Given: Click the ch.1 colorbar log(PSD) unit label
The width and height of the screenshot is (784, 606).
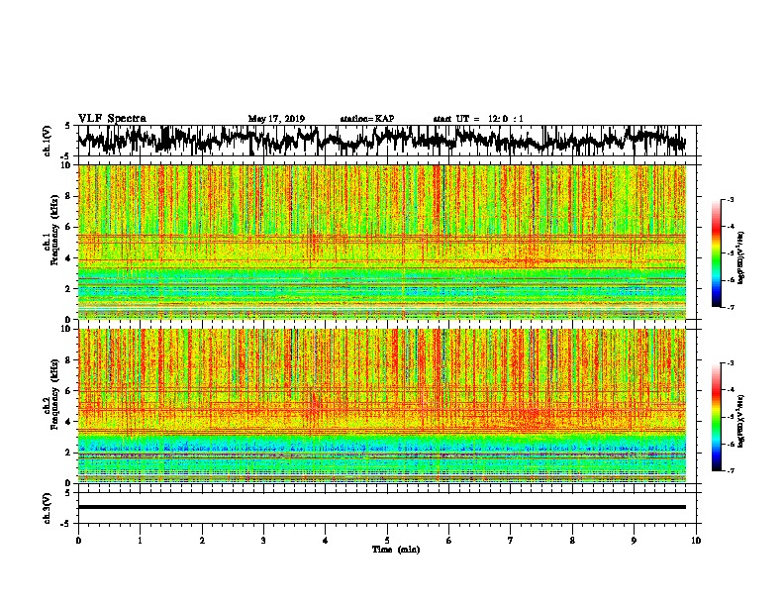Looking at the screenshot, I should tap(740, 258).
